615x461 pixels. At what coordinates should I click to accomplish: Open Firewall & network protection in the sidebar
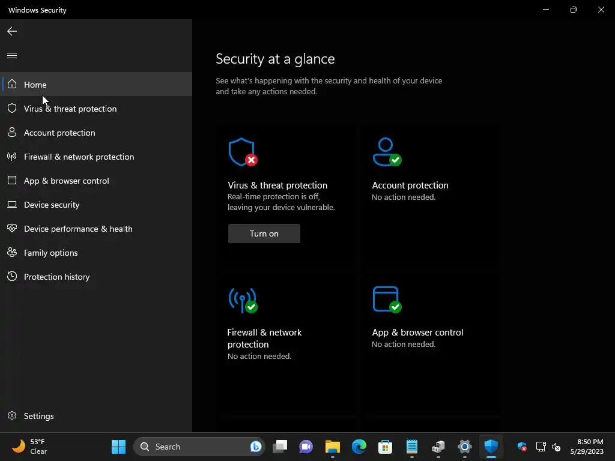96,157
